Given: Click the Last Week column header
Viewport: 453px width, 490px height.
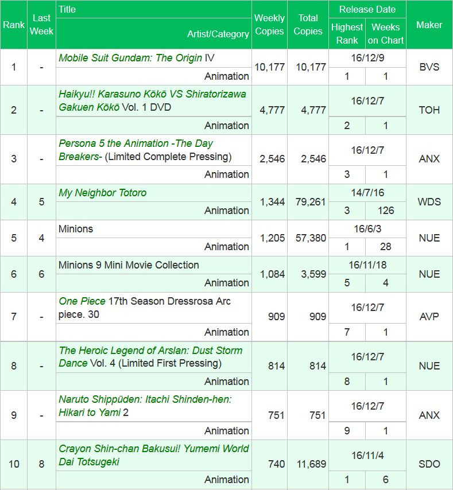Looking at the screenshot, I should [x=41, y=25].
